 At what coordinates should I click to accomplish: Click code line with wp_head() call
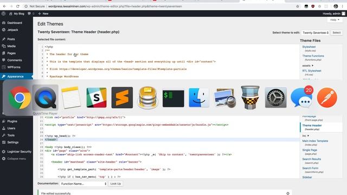click(60, 136)
